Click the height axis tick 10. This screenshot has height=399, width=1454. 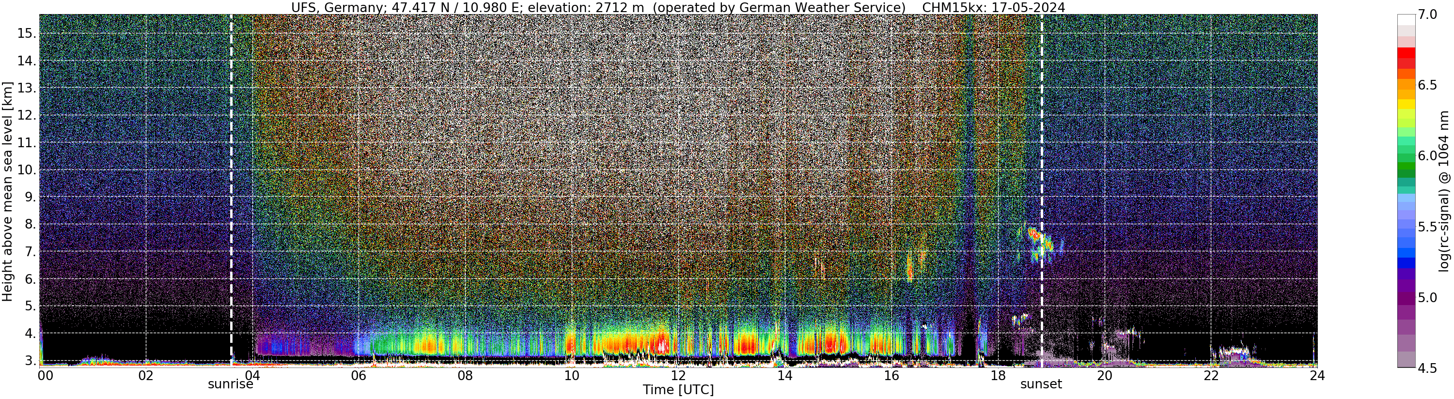pos(27,169)
